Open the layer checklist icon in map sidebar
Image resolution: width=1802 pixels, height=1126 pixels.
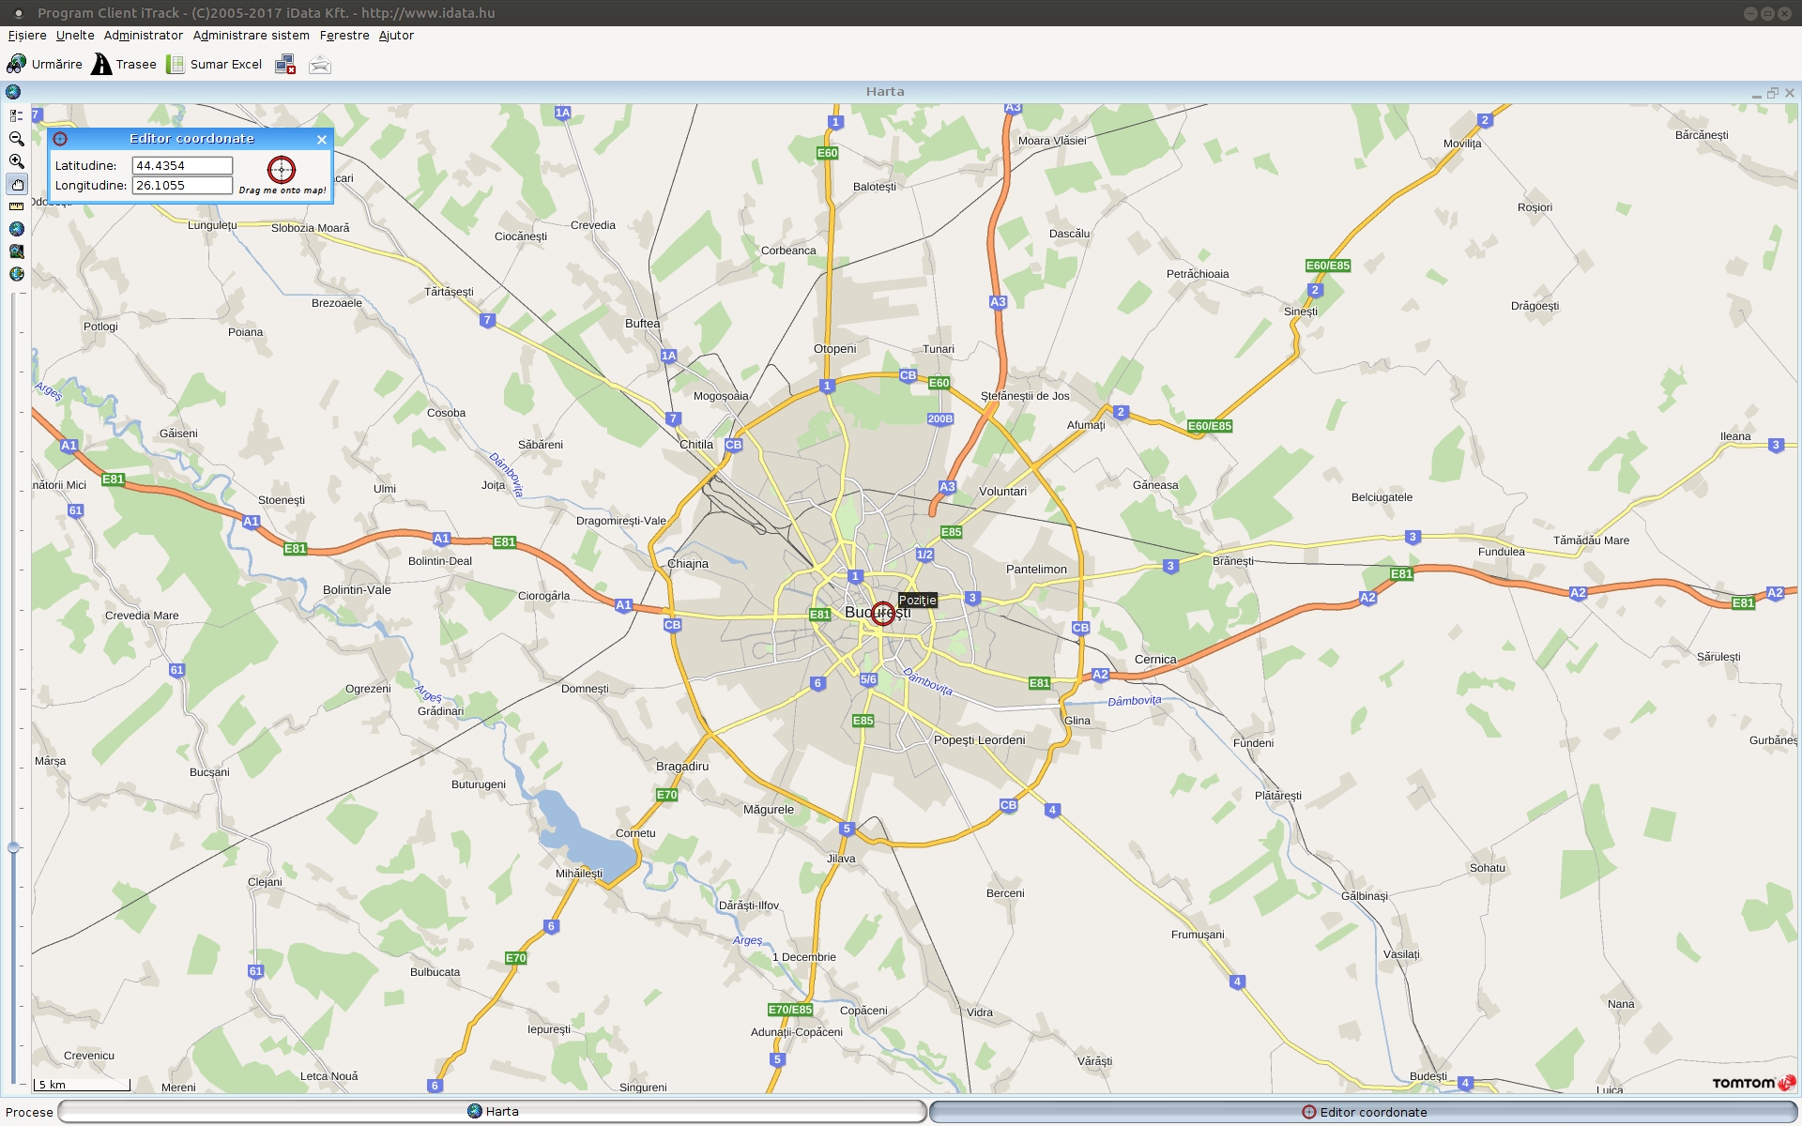(x=16, y=115)
